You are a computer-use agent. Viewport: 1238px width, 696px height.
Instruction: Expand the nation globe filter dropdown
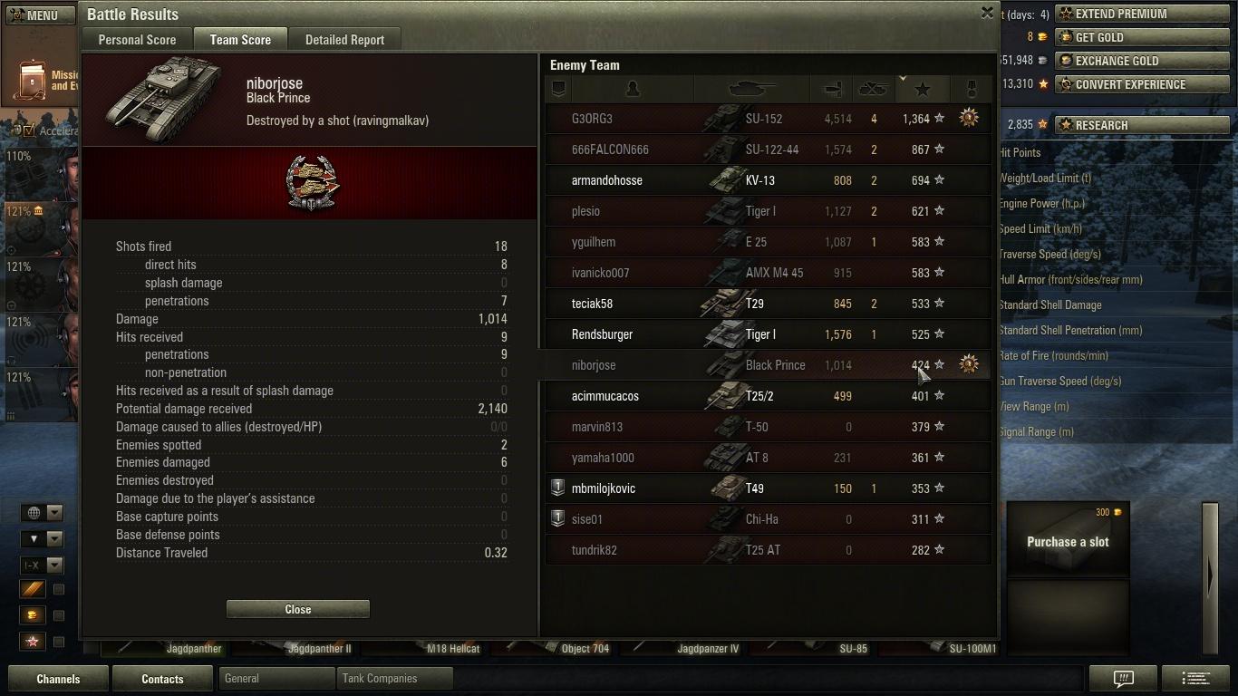(43, 513)
